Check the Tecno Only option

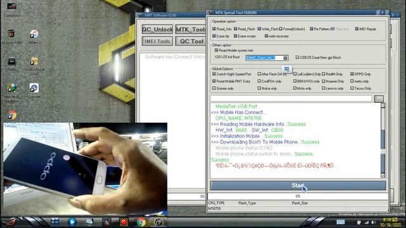[352, 88]
